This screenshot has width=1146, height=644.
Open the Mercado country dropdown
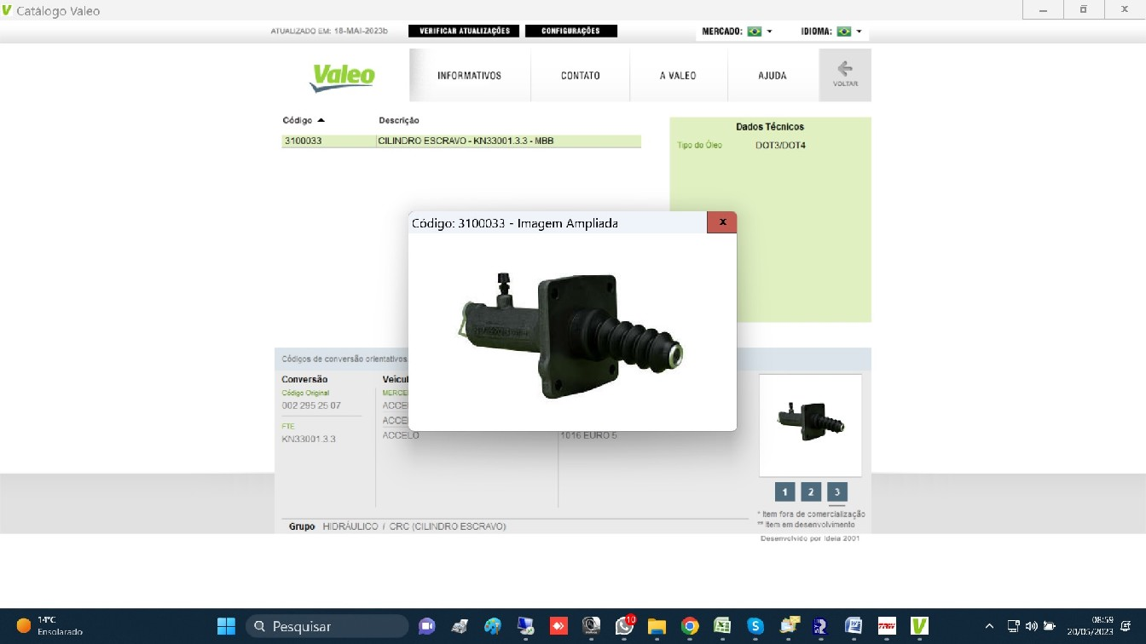(760, 32)
